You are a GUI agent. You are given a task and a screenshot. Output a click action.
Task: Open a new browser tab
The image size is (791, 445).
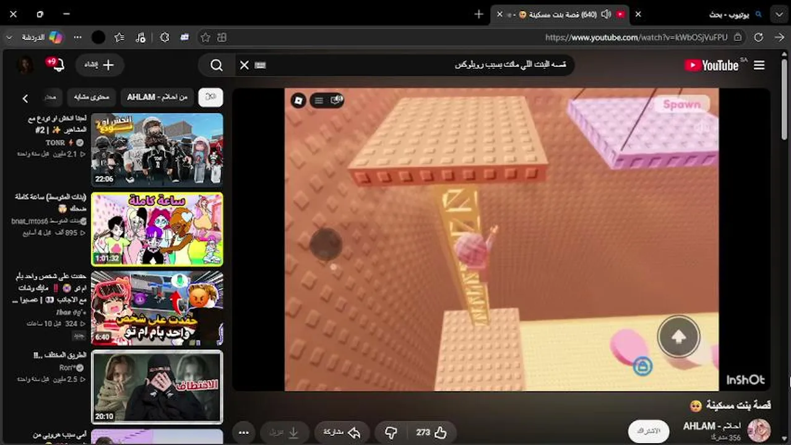pyautogui.click(x=478, y=14)
